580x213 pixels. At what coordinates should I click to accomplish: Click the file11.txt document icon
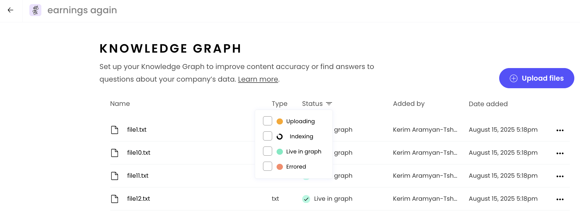coord(115,176)
